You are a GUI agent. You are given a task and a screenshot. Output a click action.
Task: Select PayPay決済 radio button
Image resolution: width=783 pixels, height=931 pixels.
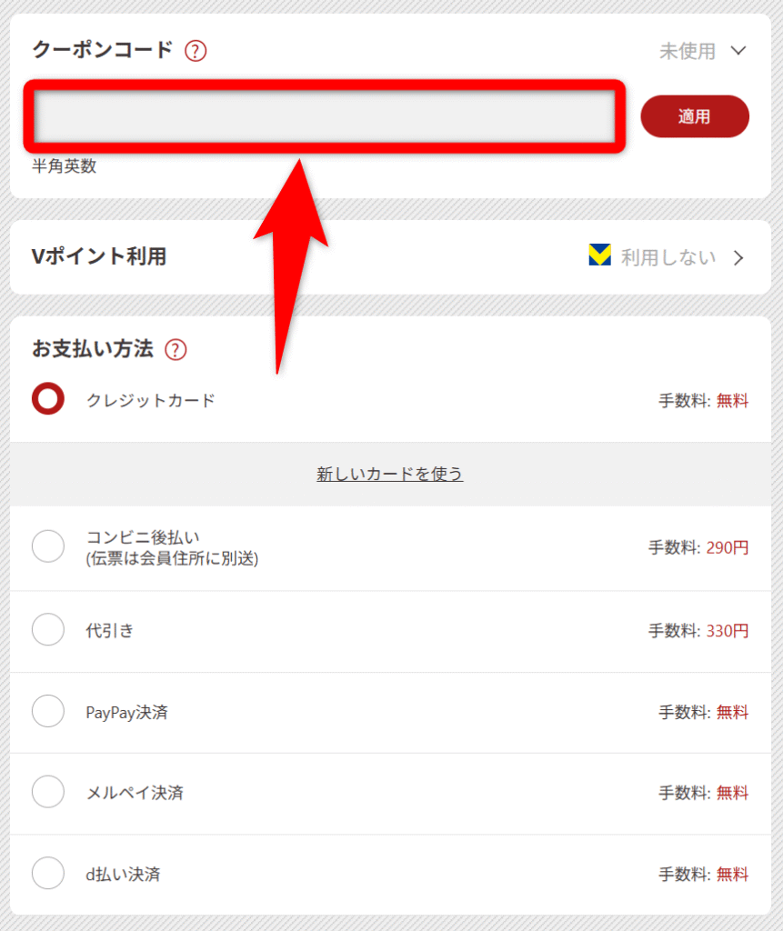[x=48, y=711]
